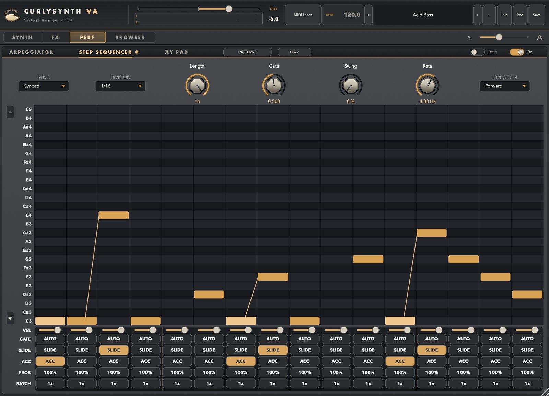Click the Rnd randomize button

[520, 15]
